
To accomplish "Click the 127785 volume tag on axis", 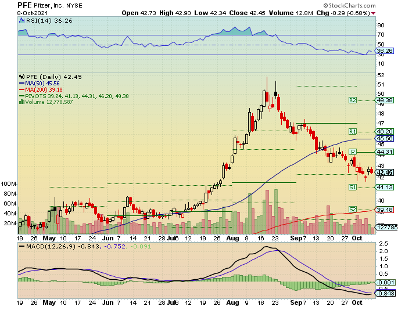I will click(x=386, y=227).
